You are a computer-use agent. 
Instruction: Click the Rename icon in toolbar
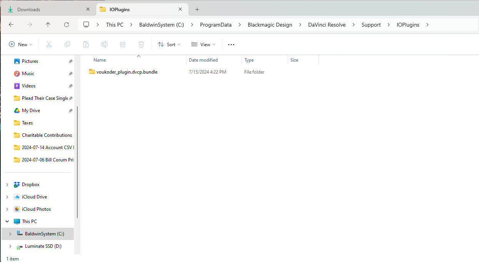[x=104, y=45]
